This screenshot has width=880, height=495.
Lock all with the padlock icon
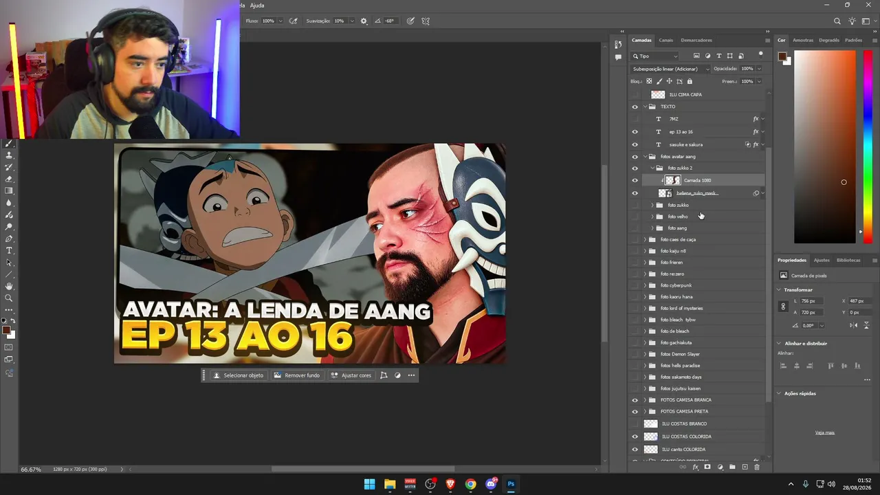(x=690, y=81)
